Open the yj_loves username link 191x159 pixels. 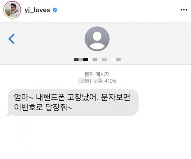[x=37, y=10]
